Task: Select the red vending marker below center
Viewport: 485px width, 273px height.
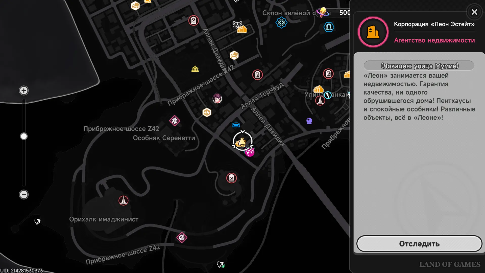Action: (x=231, y=178)
